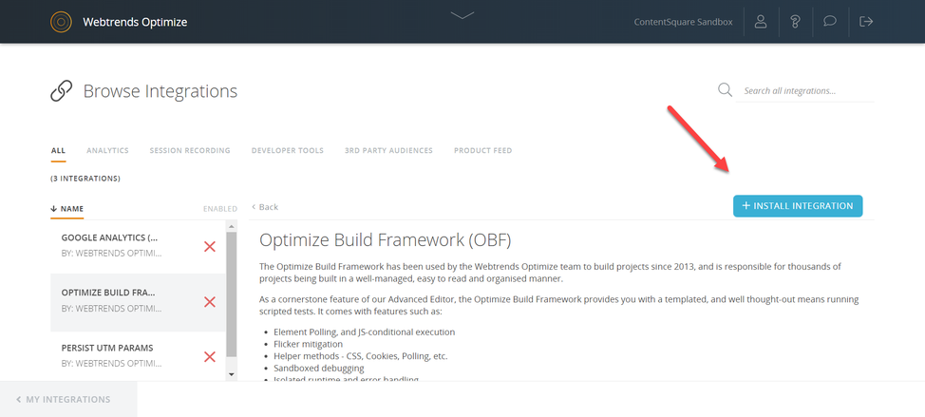Select the Google Analytics integration row
The image size is (925, 417).
click(x=138, y=246)
